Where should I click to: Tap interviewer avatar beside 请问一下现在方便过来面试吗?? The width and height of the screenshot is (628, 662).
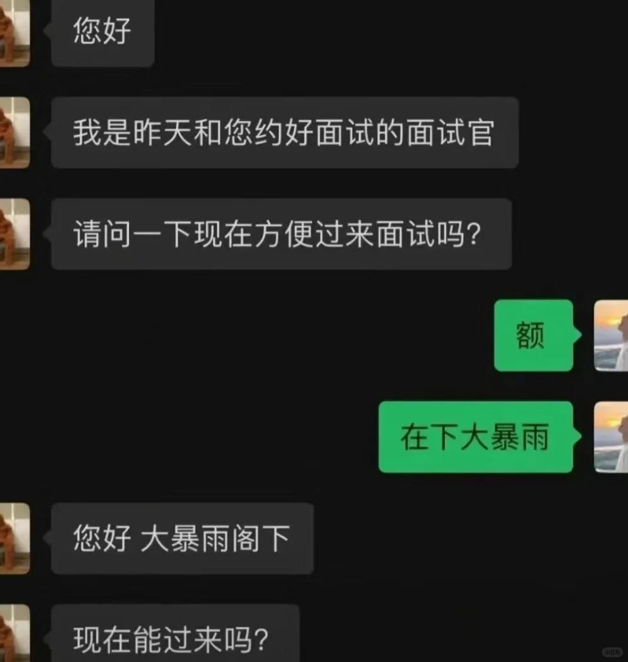click(x=15, y=234)
